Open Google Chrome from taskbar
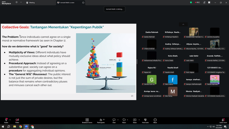The image size is (229, 129). (20, 126)
